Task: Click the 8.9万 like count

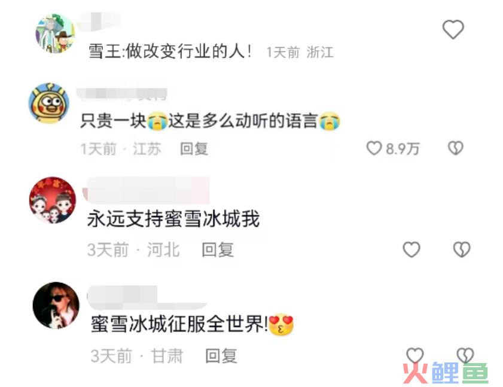Action: pos(403,148)
